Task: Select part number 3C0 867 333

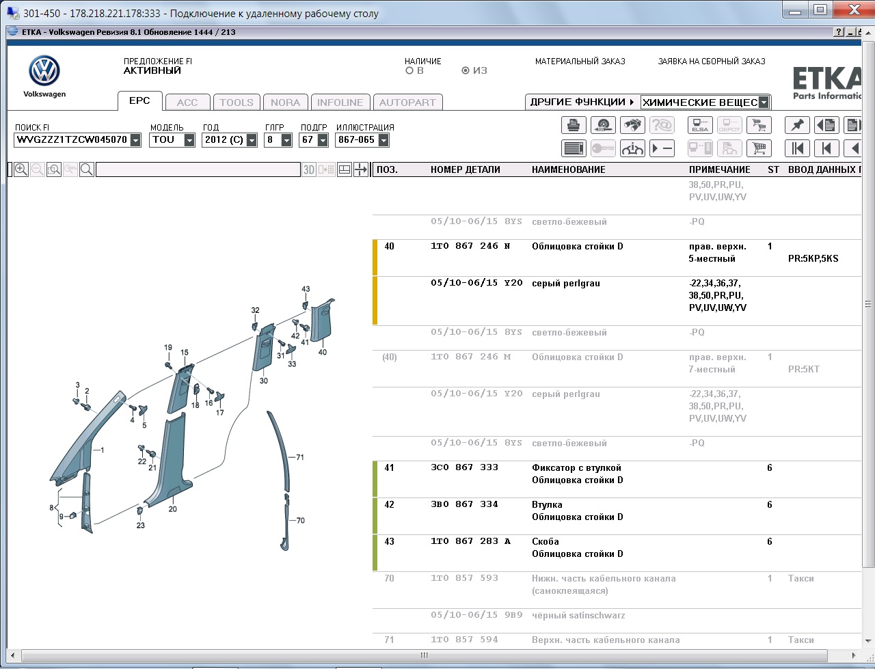Action: coord(464,467)
